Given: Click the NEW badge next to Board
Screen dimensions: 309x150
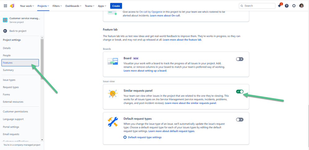Looking at the screenshot, I should pyautogui.click(x=136, y=58).
